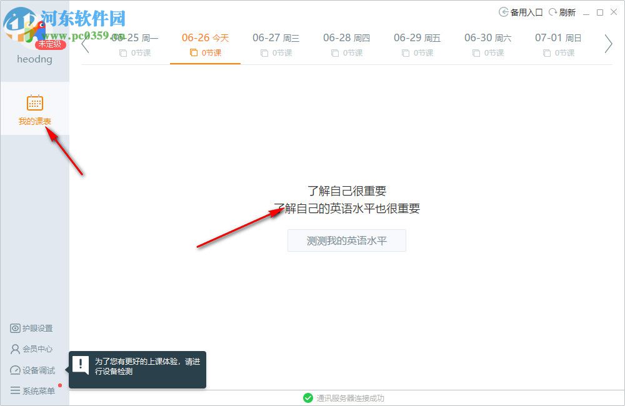The height and width of the screenshot is (406, 625).
Task: Click the 刷新 refresh icon
Action: [x=553, y=11]
